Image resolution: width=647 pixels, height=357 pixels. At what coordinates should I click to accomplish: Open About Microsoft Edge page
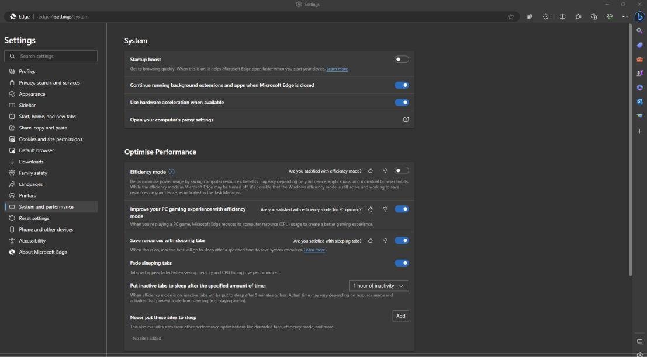point(51,253)
